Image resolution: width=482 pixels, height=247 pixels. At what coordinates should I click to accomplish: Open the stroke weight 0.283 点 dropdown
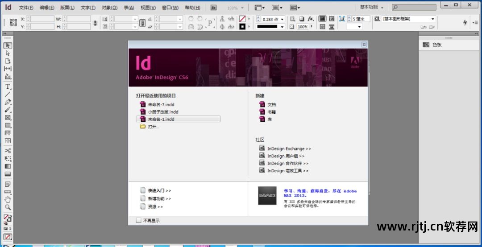point(282,19)
